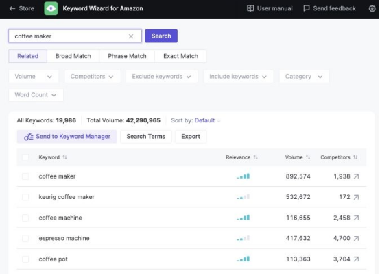Viewport: 380px width, 275px height.
Task: Click Total Volume 42,290,965 value
Action: pos(143,120)
